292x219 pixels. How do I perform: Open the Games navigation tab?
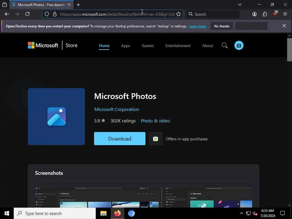148,46
